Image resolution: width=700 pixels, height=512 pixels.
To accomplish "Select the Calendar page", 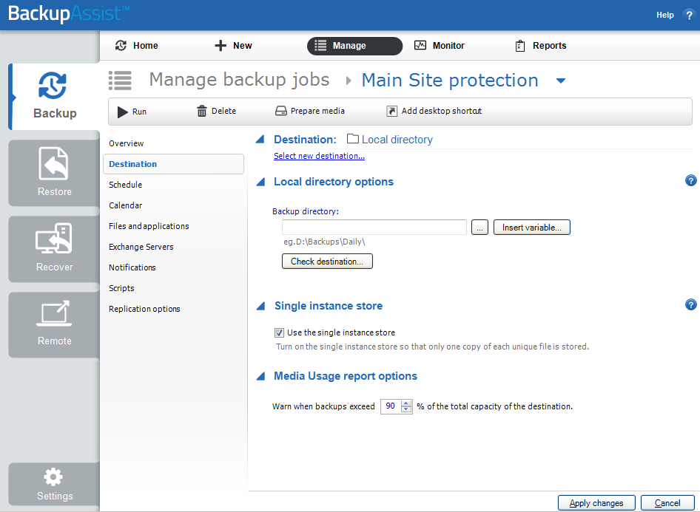I will click(126, 205).
